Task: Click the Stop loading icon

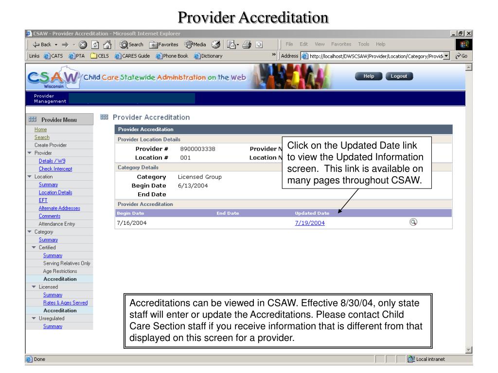Action: [x=83, y=45]
